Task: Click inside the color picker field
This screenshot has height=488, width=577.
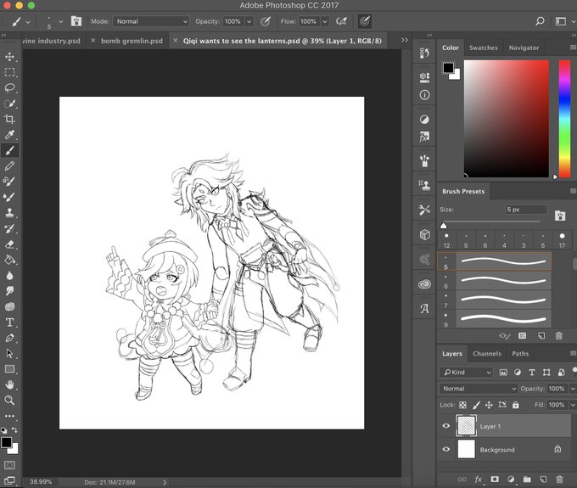Action: pyautogui.click(x=506, y=119)
